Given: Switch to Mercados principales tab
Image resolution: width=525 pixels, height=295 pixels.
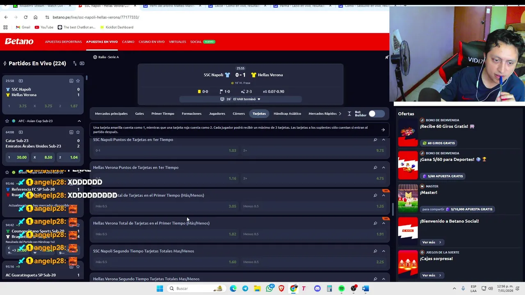Looking at the screenshot, I should [111, 113].
